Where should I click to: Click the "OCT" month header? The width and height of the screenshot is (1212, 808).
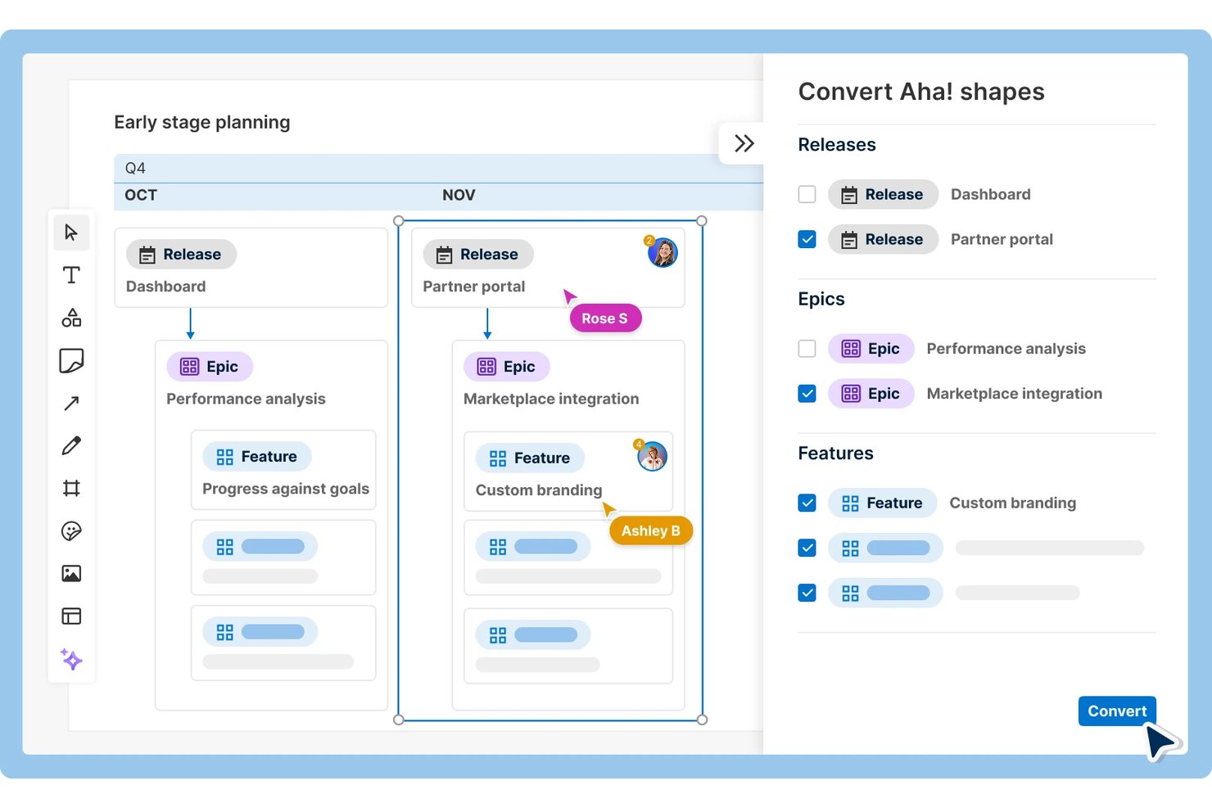[x=141, y=195]
